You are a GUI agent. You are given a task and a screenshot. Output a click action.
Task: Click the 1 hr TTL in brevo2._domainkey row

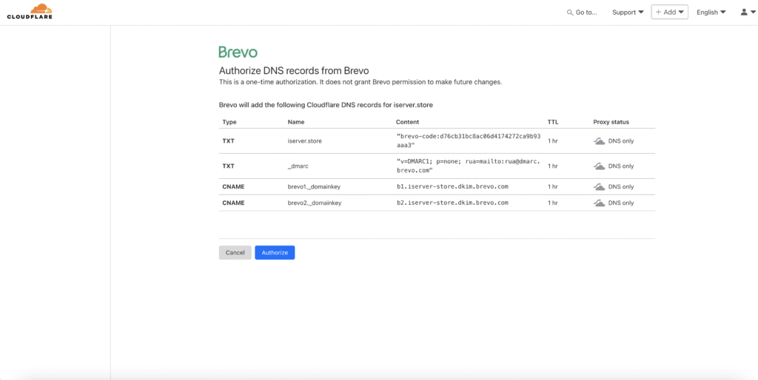click(x=552, y=203)
